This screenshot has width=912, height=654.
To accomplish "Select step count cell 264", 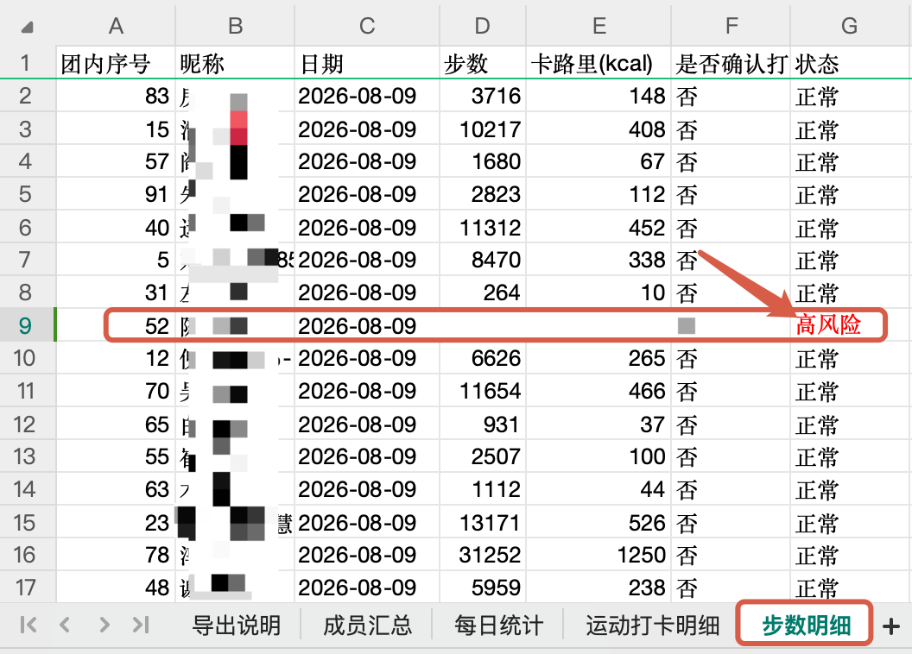I will 482,292.
